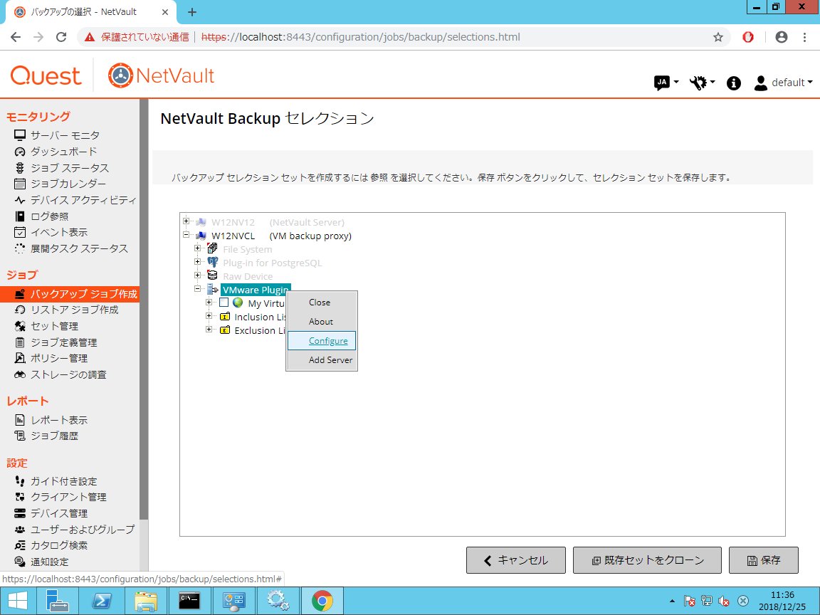The width and height of the screenshot is (820, 615).
Task: Select the VMware Plugin tree item
Action: coord(256,290)
